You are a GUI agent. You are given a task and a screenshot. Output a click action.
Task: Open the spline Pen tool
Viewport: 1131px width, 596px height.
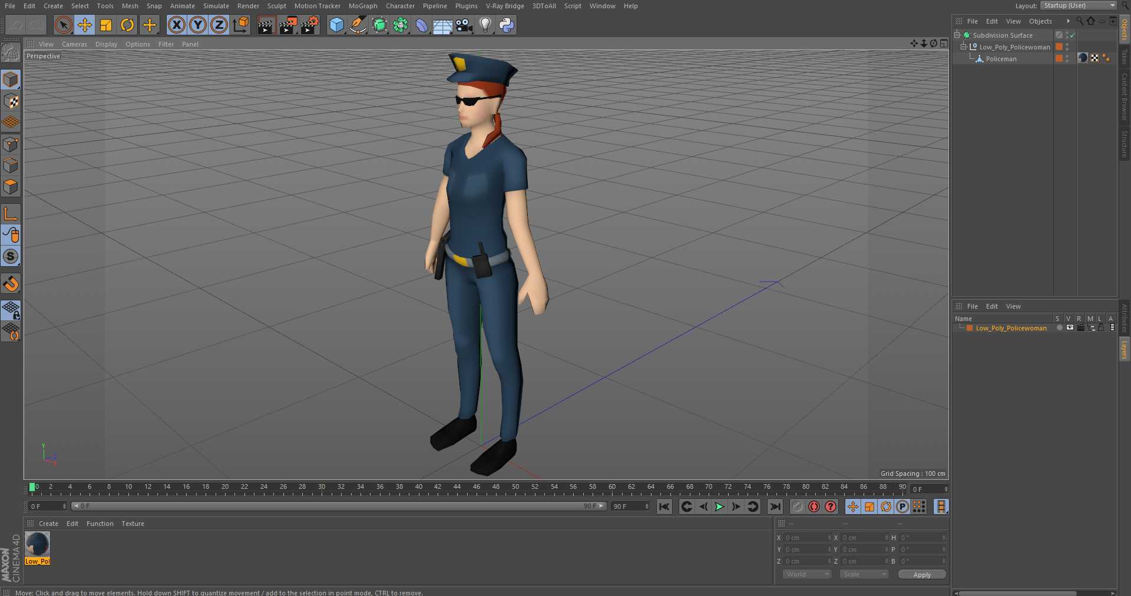(358, 25)
